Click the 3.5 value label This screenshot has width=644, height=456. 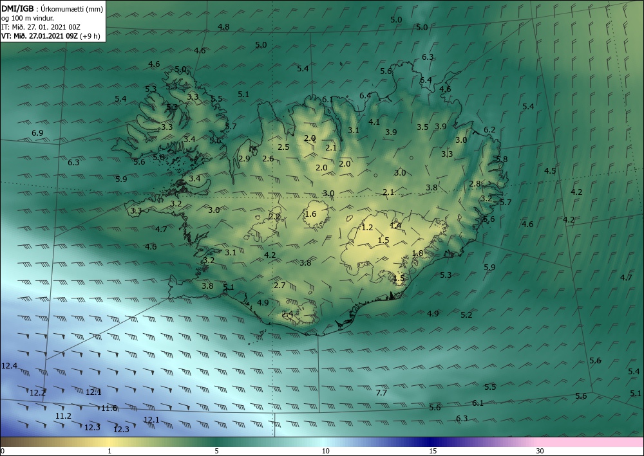coord(422,127)
